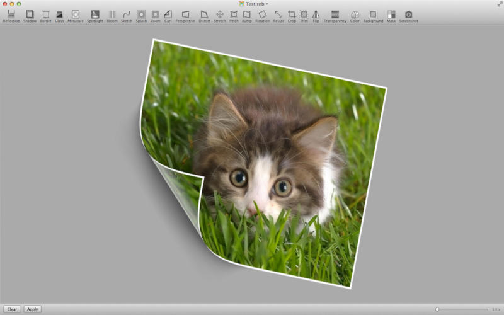Click the Apply button
Image resolution: width=504 pixels, height=315 pixels.
(33, 309)
